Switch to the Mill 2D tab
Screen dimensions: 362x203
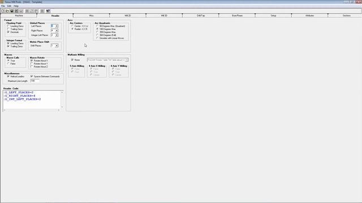pyautogui.click(x=128, y=16)
